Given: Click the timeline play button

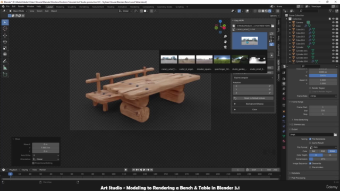Looking at the screenshot, I should [144, 170].
